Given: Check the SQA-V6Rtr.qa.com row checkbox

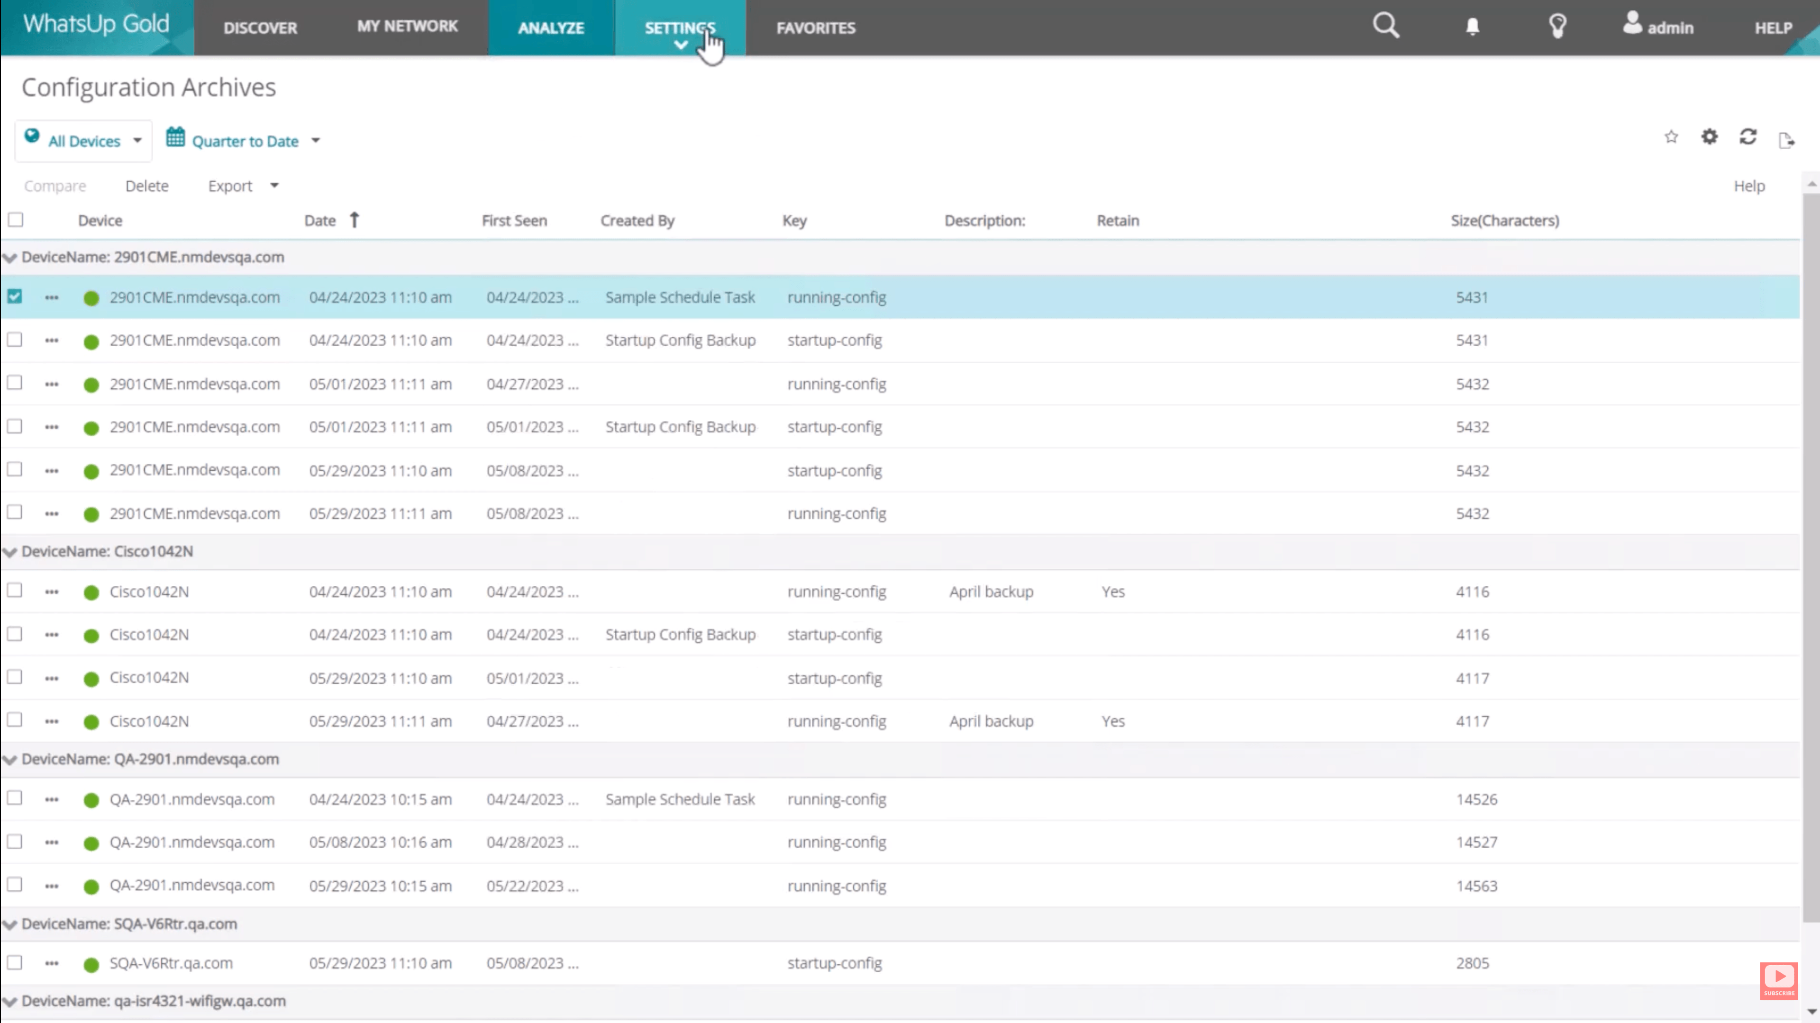Looking at the screenshot, I should pyautogui.click(x=15, y=962).
